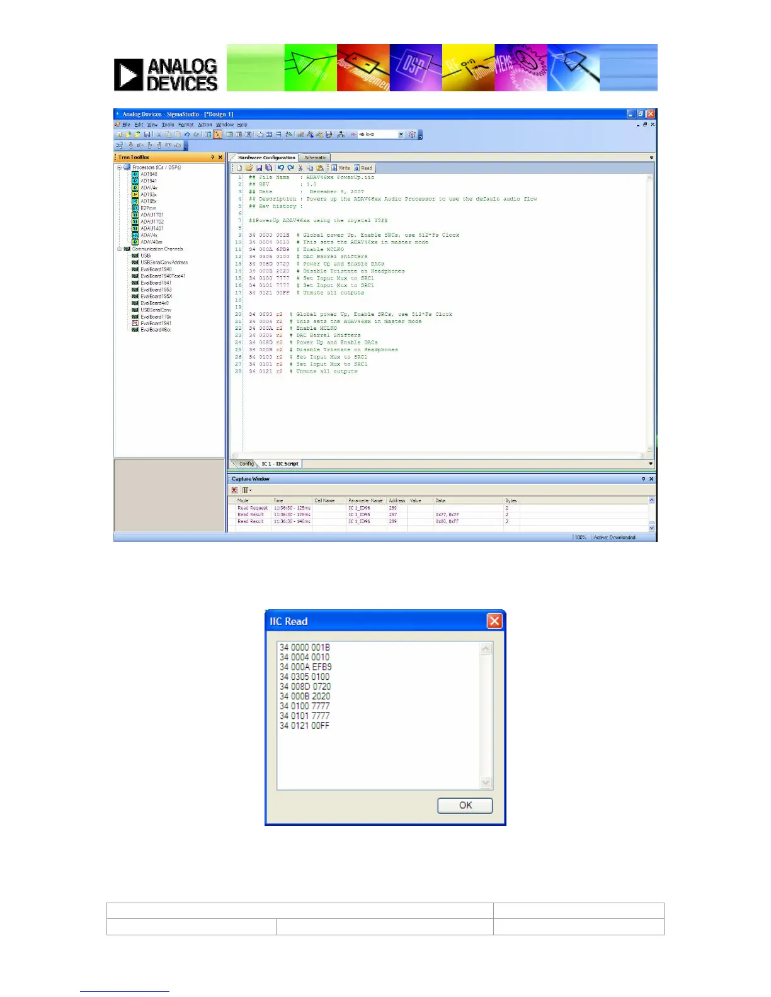Close the Capture Window panel
771x997 pixels.
click(651, 479)
